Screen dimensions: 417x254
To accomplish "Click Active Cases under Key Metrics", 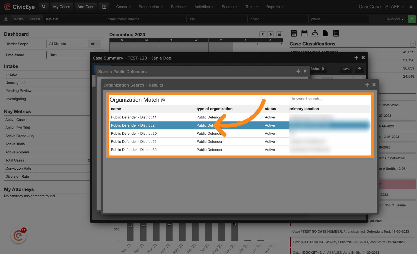I will 16,120.
